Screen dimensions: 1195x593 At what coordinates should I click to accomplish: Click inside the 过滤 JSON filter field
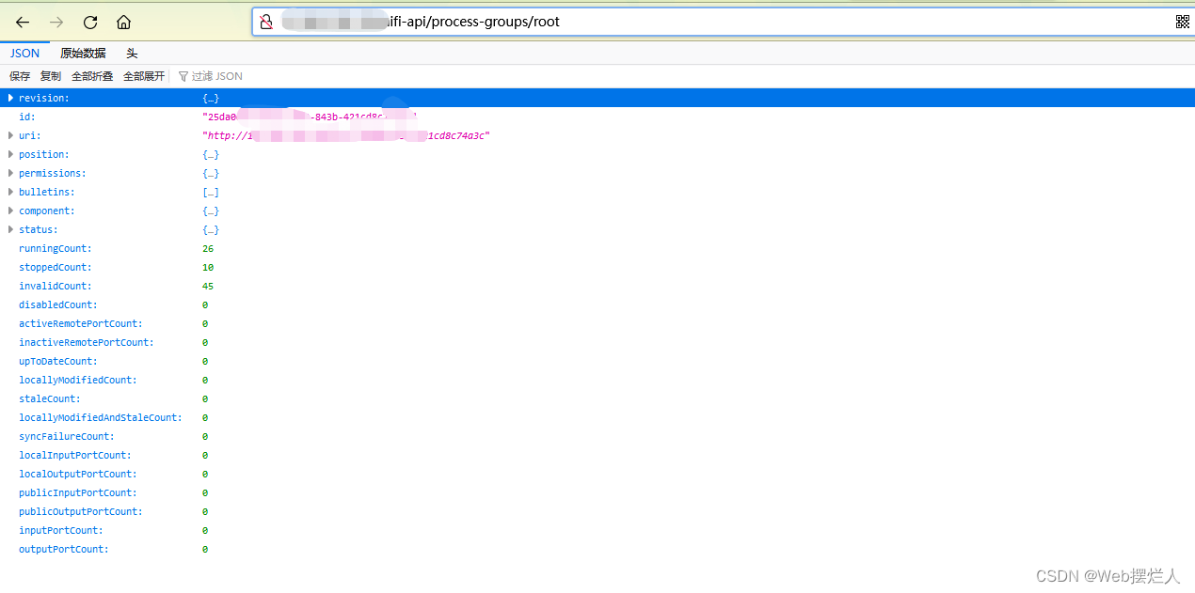tap(218, 75)
